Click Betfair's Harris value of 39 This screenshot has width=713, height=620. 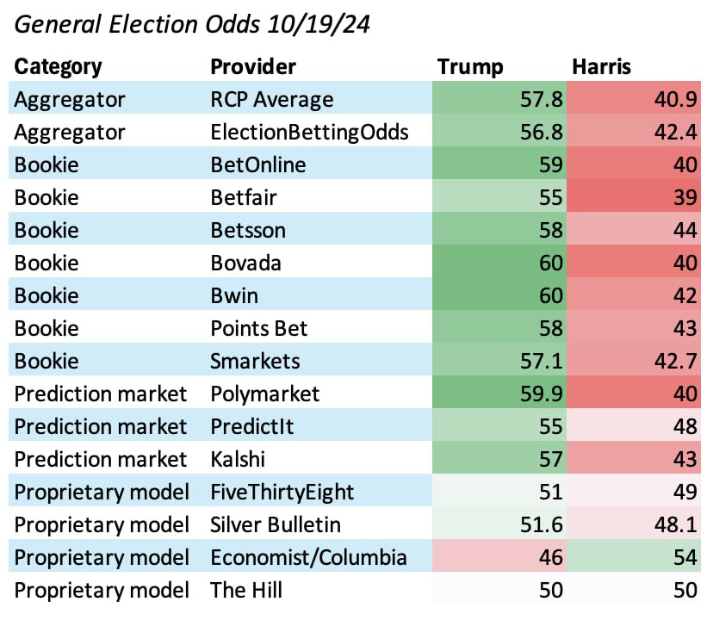(x=685, y=197)
